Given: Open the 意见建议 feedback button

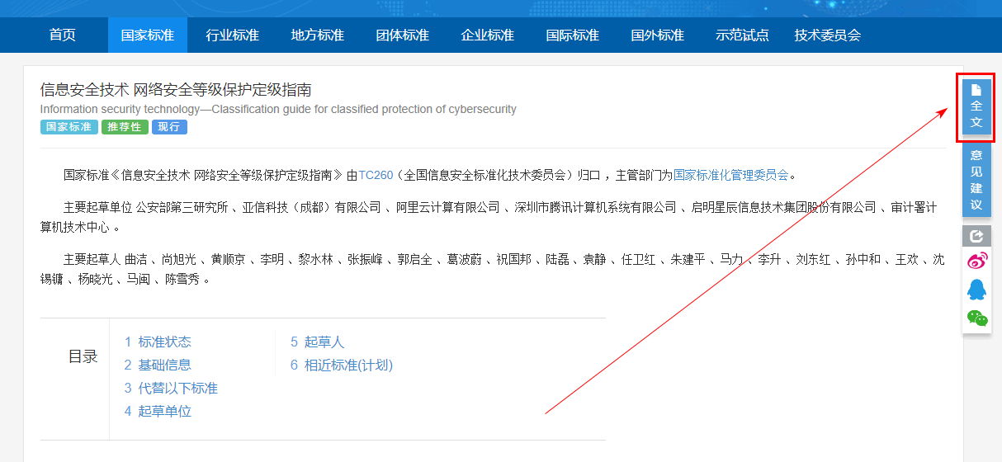Looking at the screenshot, I should tap(976, 181).
